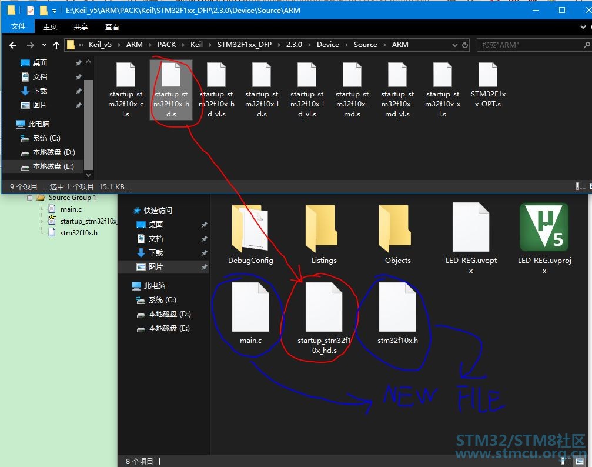Refresh the ARM folder view
The image size is (592, 467).
pyautogui.click(x=465, y=45)
